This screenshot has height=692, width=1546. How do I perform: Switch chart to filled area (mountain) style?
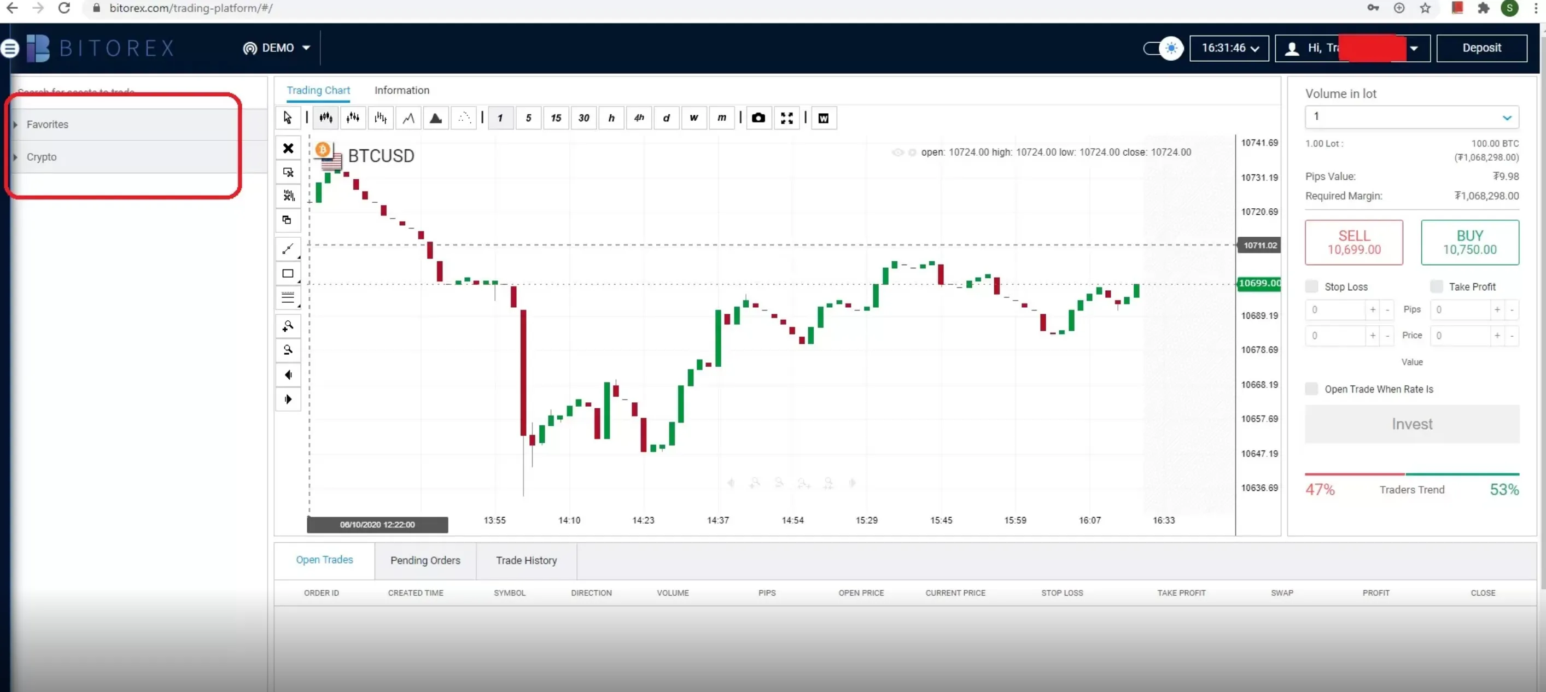436,118
